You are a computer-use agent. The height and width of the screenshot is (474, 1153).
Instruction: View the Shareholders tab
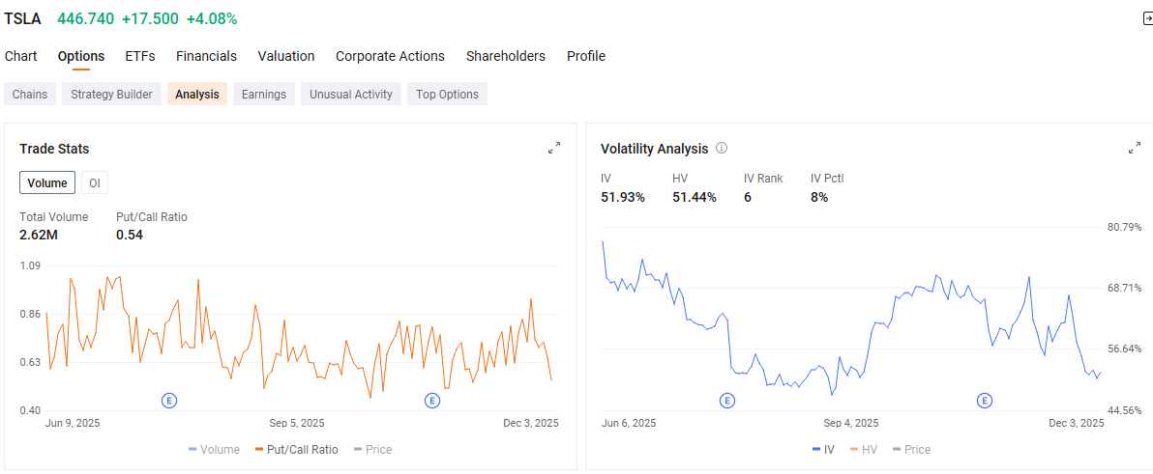click(x=506, y=56)
